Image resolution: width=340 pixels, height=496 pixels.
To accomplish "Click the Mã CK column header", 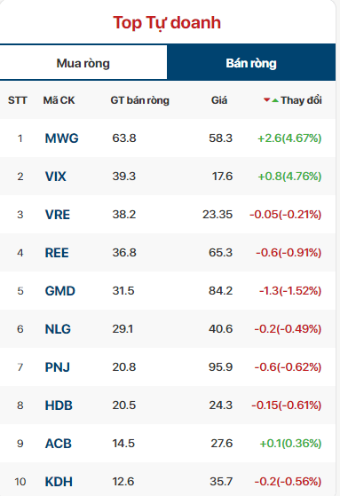I will click(x=59, y=100).
